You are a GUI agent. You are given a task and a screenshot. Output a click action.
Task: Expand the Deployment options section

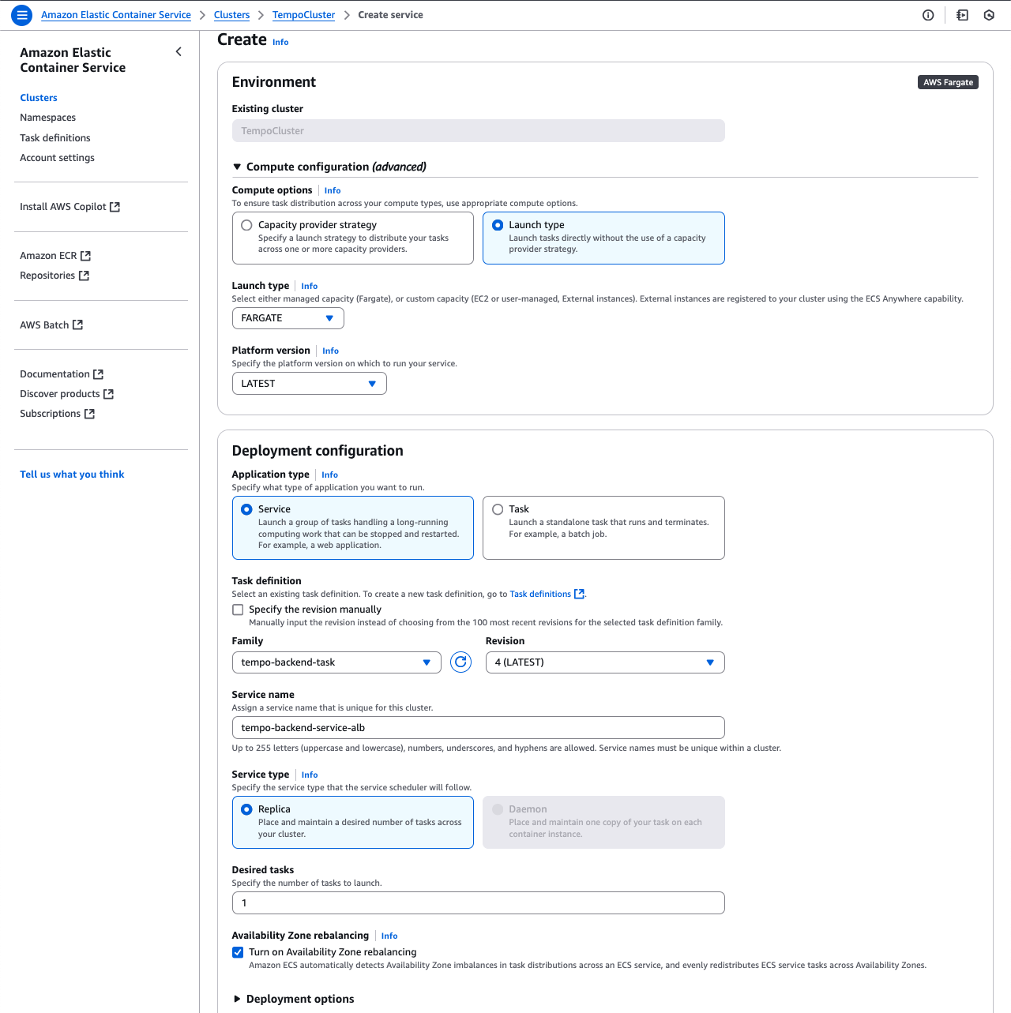pos(293,999)
